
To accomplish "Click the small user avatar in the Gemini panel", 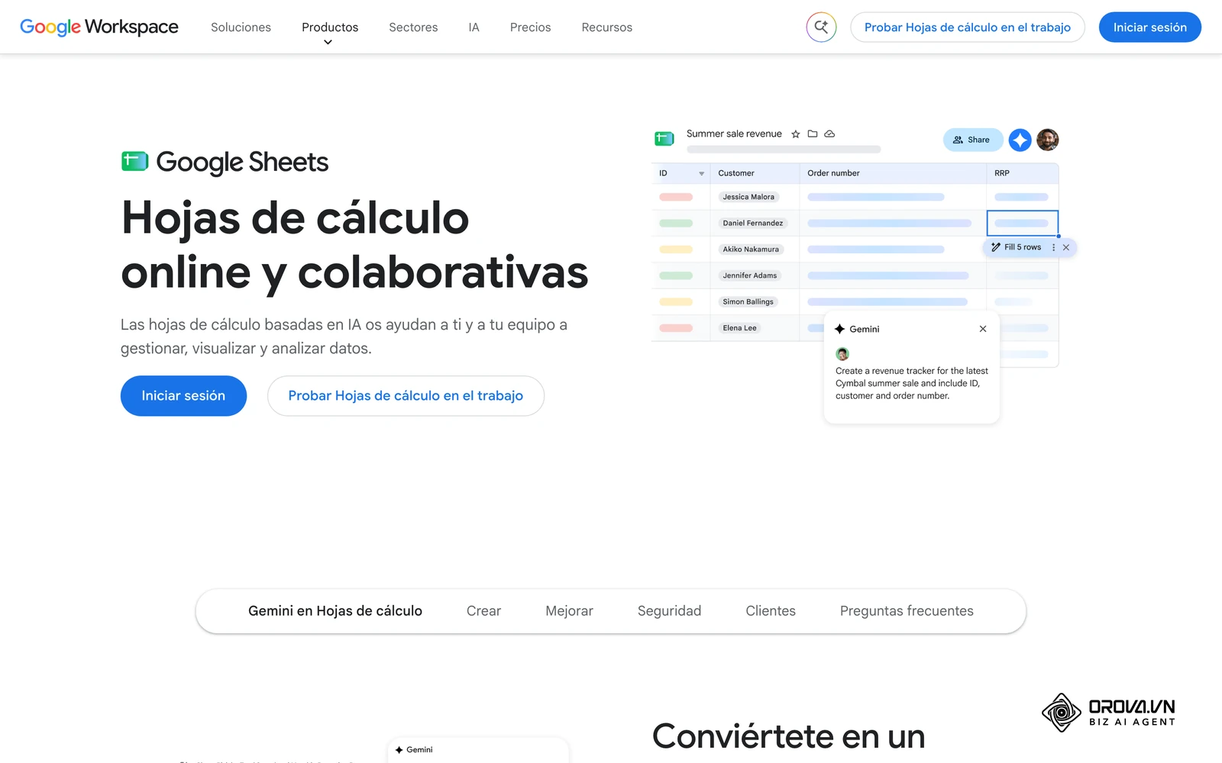I will (842, 354).
